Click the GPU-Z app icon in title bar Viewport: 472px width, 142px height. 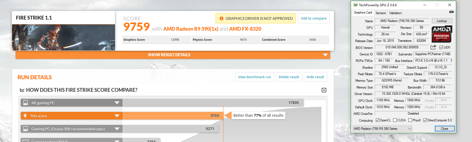(x=355, y=5)
